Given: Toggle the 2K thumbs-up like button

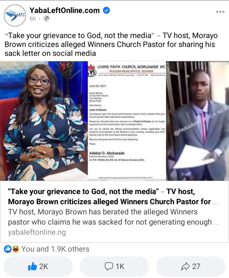Looking at the screenshot, I should [x=38, y=266].
